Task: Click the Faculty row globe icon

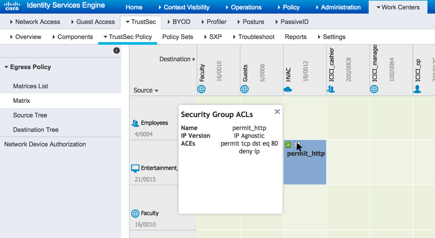Action: 135,213
